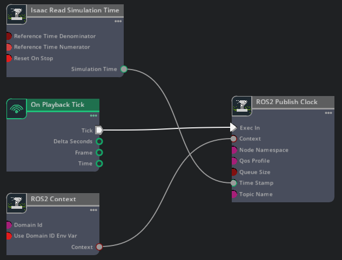The image size is (342, 260).
Task: Expand the ROS2 Context options dots
Action: (93, 210)
